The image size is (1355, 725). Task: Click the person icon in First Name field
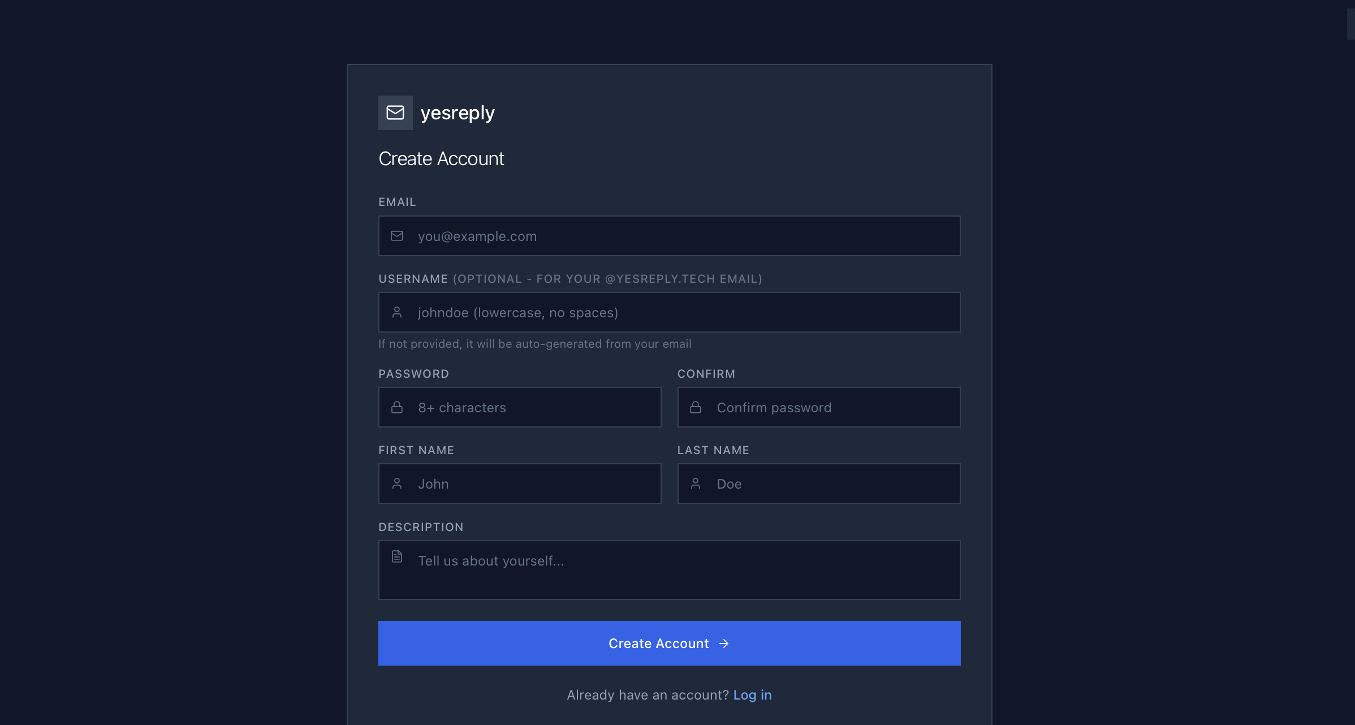click(x=397, y=484)
